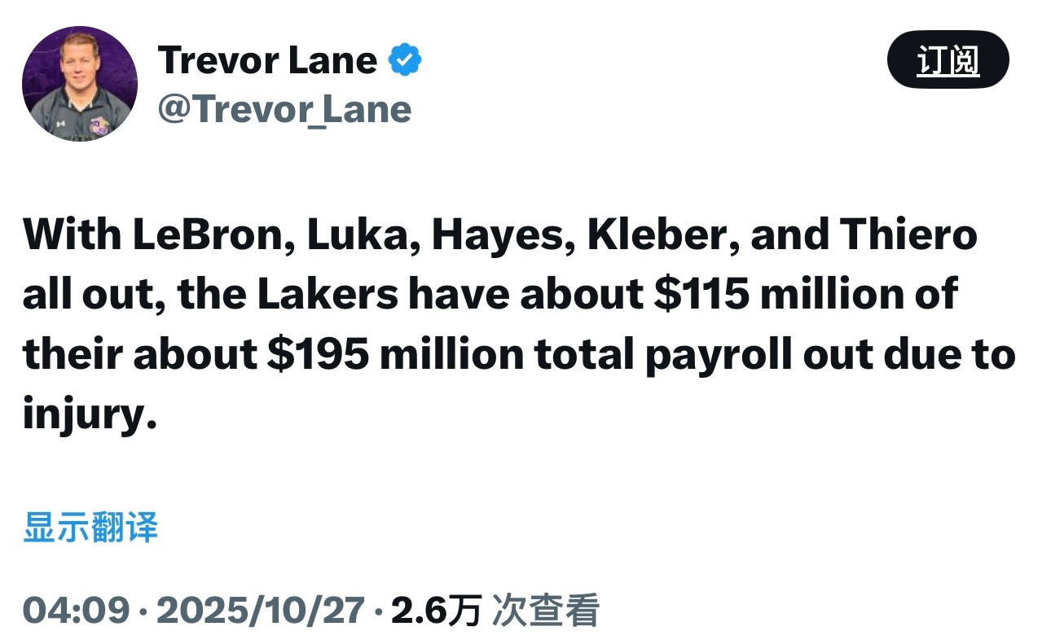Select the @Trevor_Lane handle
This screenshot has height=644, width=1051.
tap(285, 108)
